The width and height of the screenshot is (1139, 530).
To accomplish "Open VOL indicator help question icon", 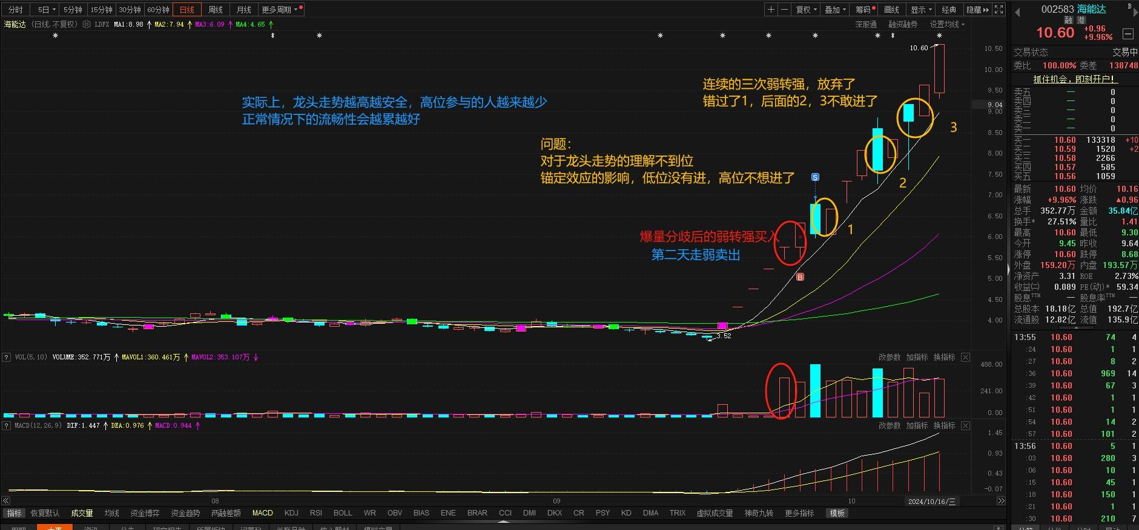I will pos(7,357).
